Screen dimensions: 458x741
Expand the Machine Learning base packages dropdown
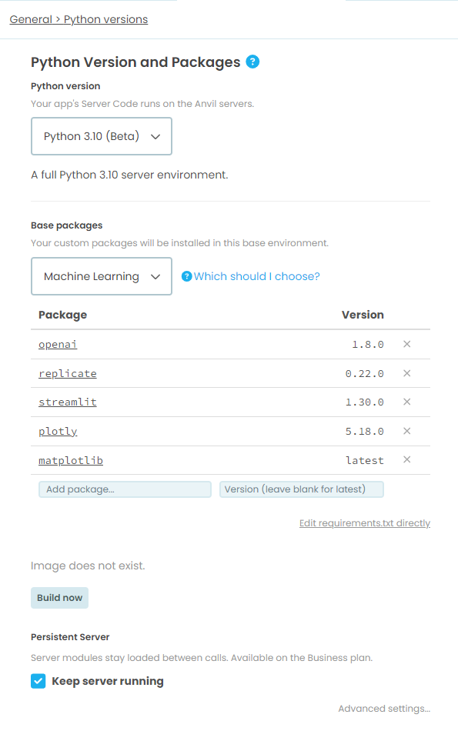[x=102, y=276]
